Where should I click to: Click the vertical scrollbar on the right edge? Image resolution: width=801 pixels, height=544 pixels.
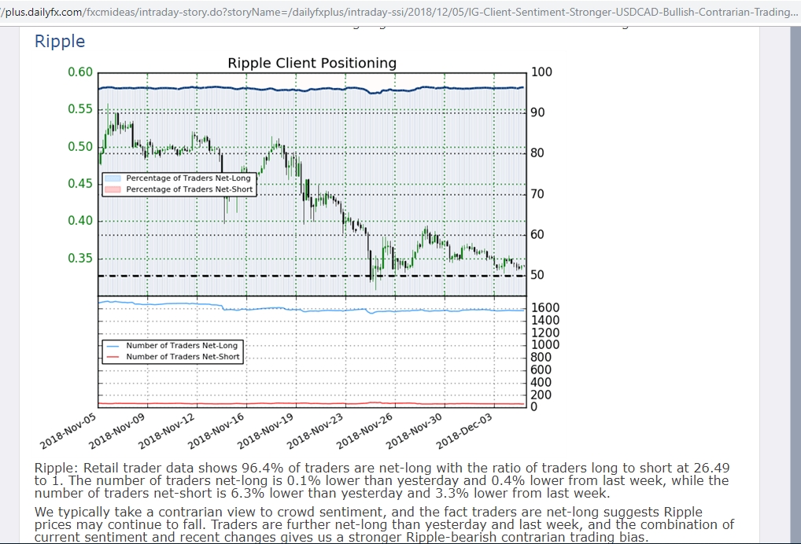796,285
